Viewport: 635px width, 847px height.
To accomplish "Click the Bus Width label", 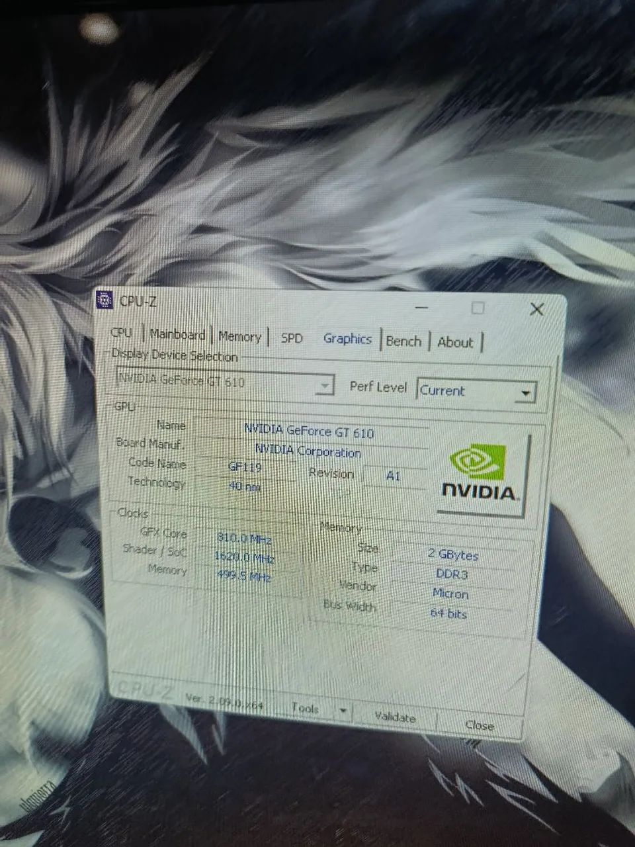I will pos(349,605).
